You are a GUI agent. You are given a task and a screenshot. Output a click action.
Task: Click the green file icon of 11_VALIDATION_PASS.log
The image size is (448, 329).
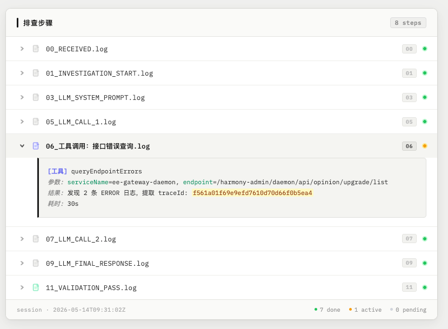[x=36, y=287]
